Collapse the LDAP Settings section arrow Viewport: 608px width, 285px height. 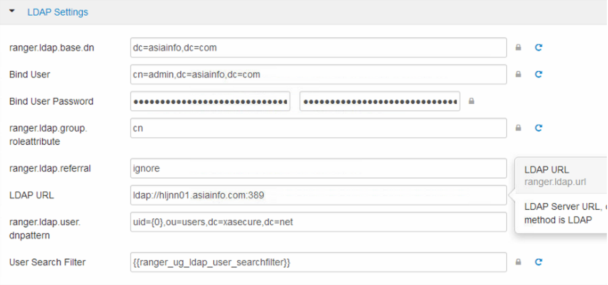[12, 11]
